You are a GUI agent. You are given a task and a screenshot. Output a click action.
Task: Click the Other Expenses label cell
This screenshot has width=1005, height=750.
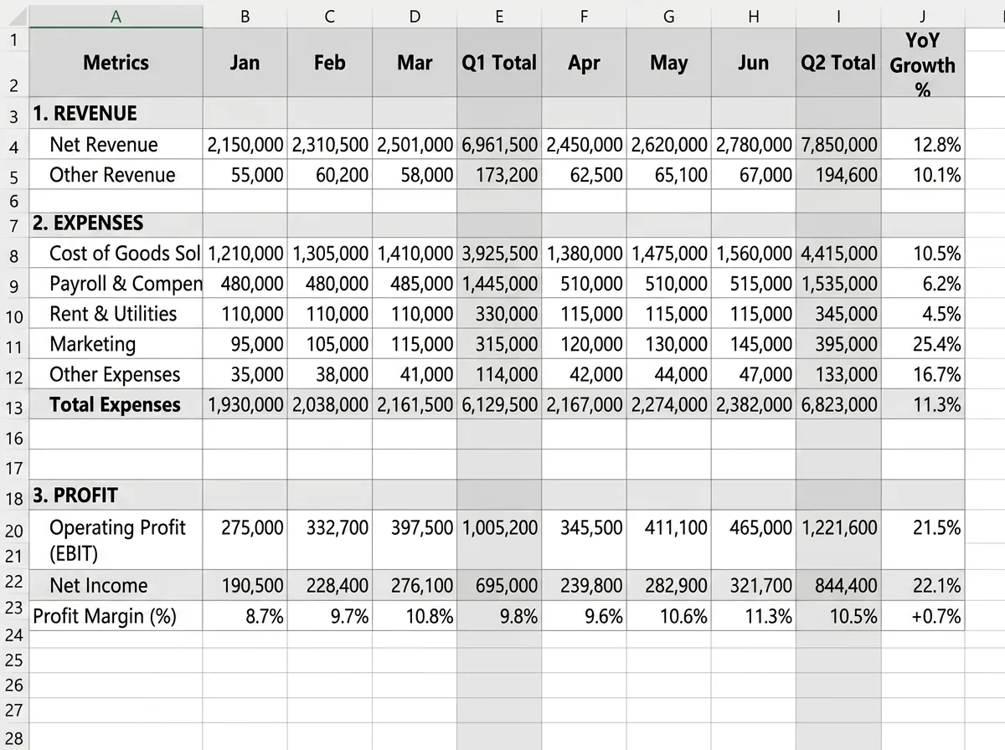pos(116,374)
